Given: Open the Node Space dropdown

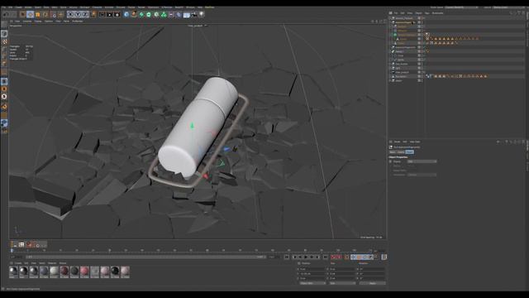Looking at the screenshot, I should tap(461, 7).
